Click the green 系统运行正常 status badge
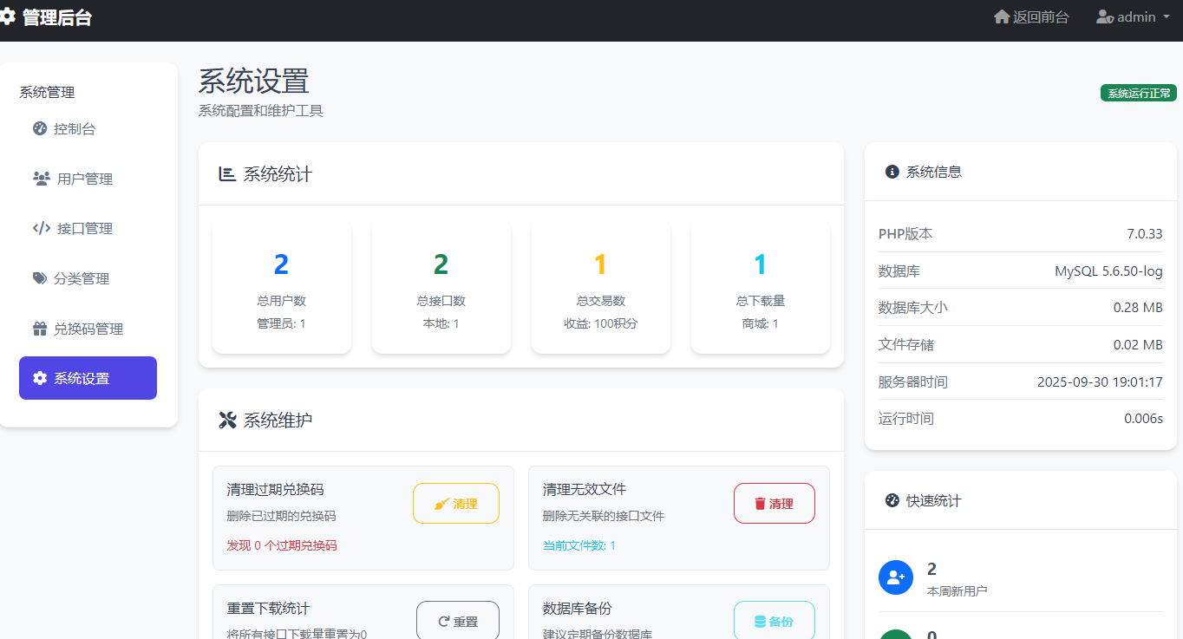The width and height of the screenshot is (1183, 639). [1138, 93]
